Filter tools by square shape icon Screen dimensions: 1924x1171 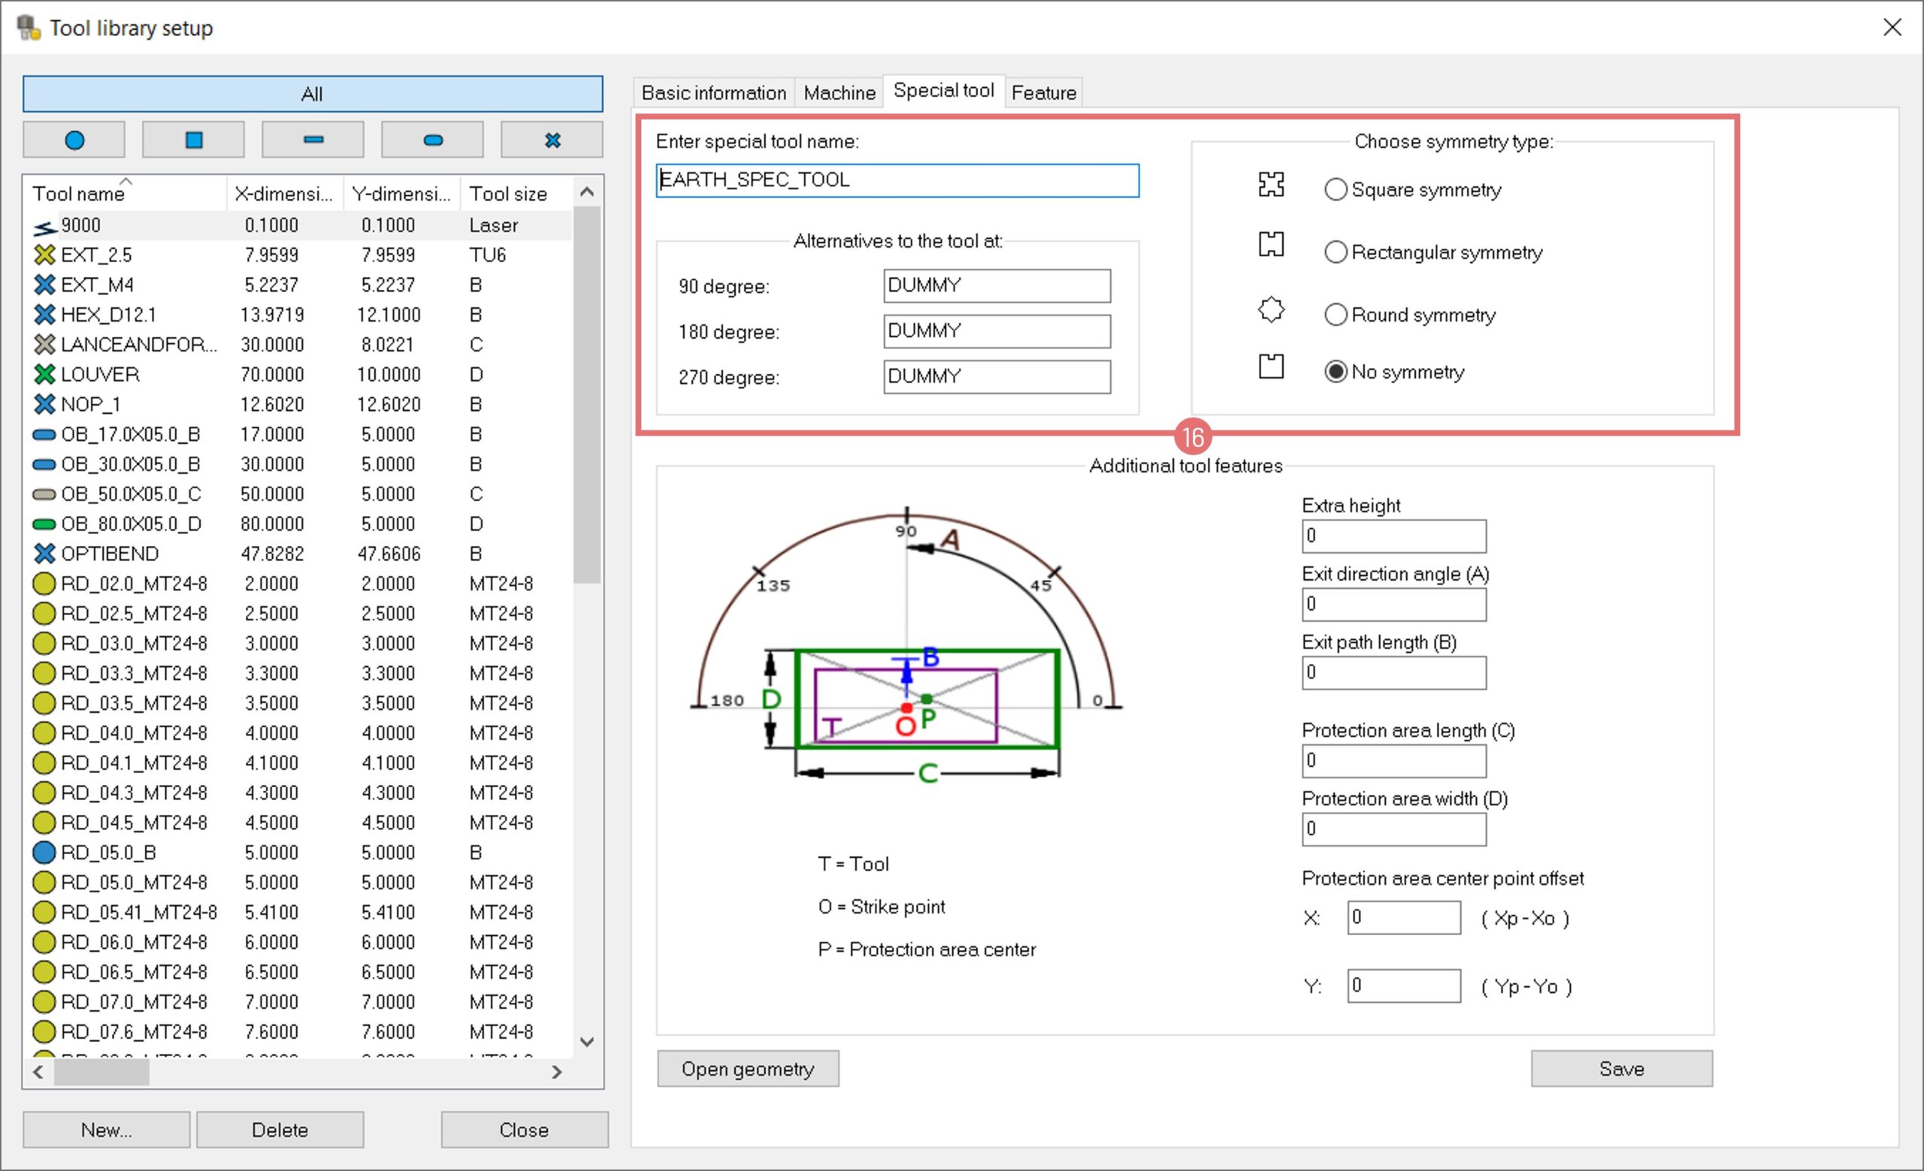(194, 140)
